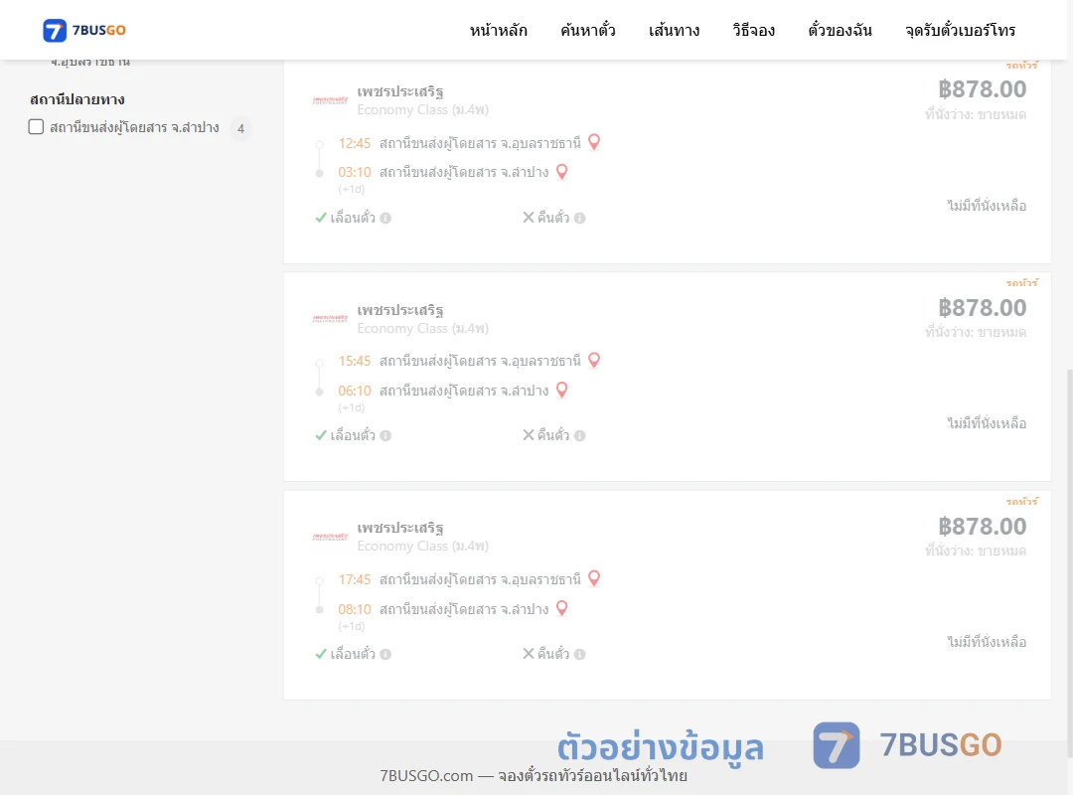Viewport: 1073px width, 795px height.
Task: Click info icon next to คืนตั๋ว on 15:45 trip
Action: coord(579,435)
